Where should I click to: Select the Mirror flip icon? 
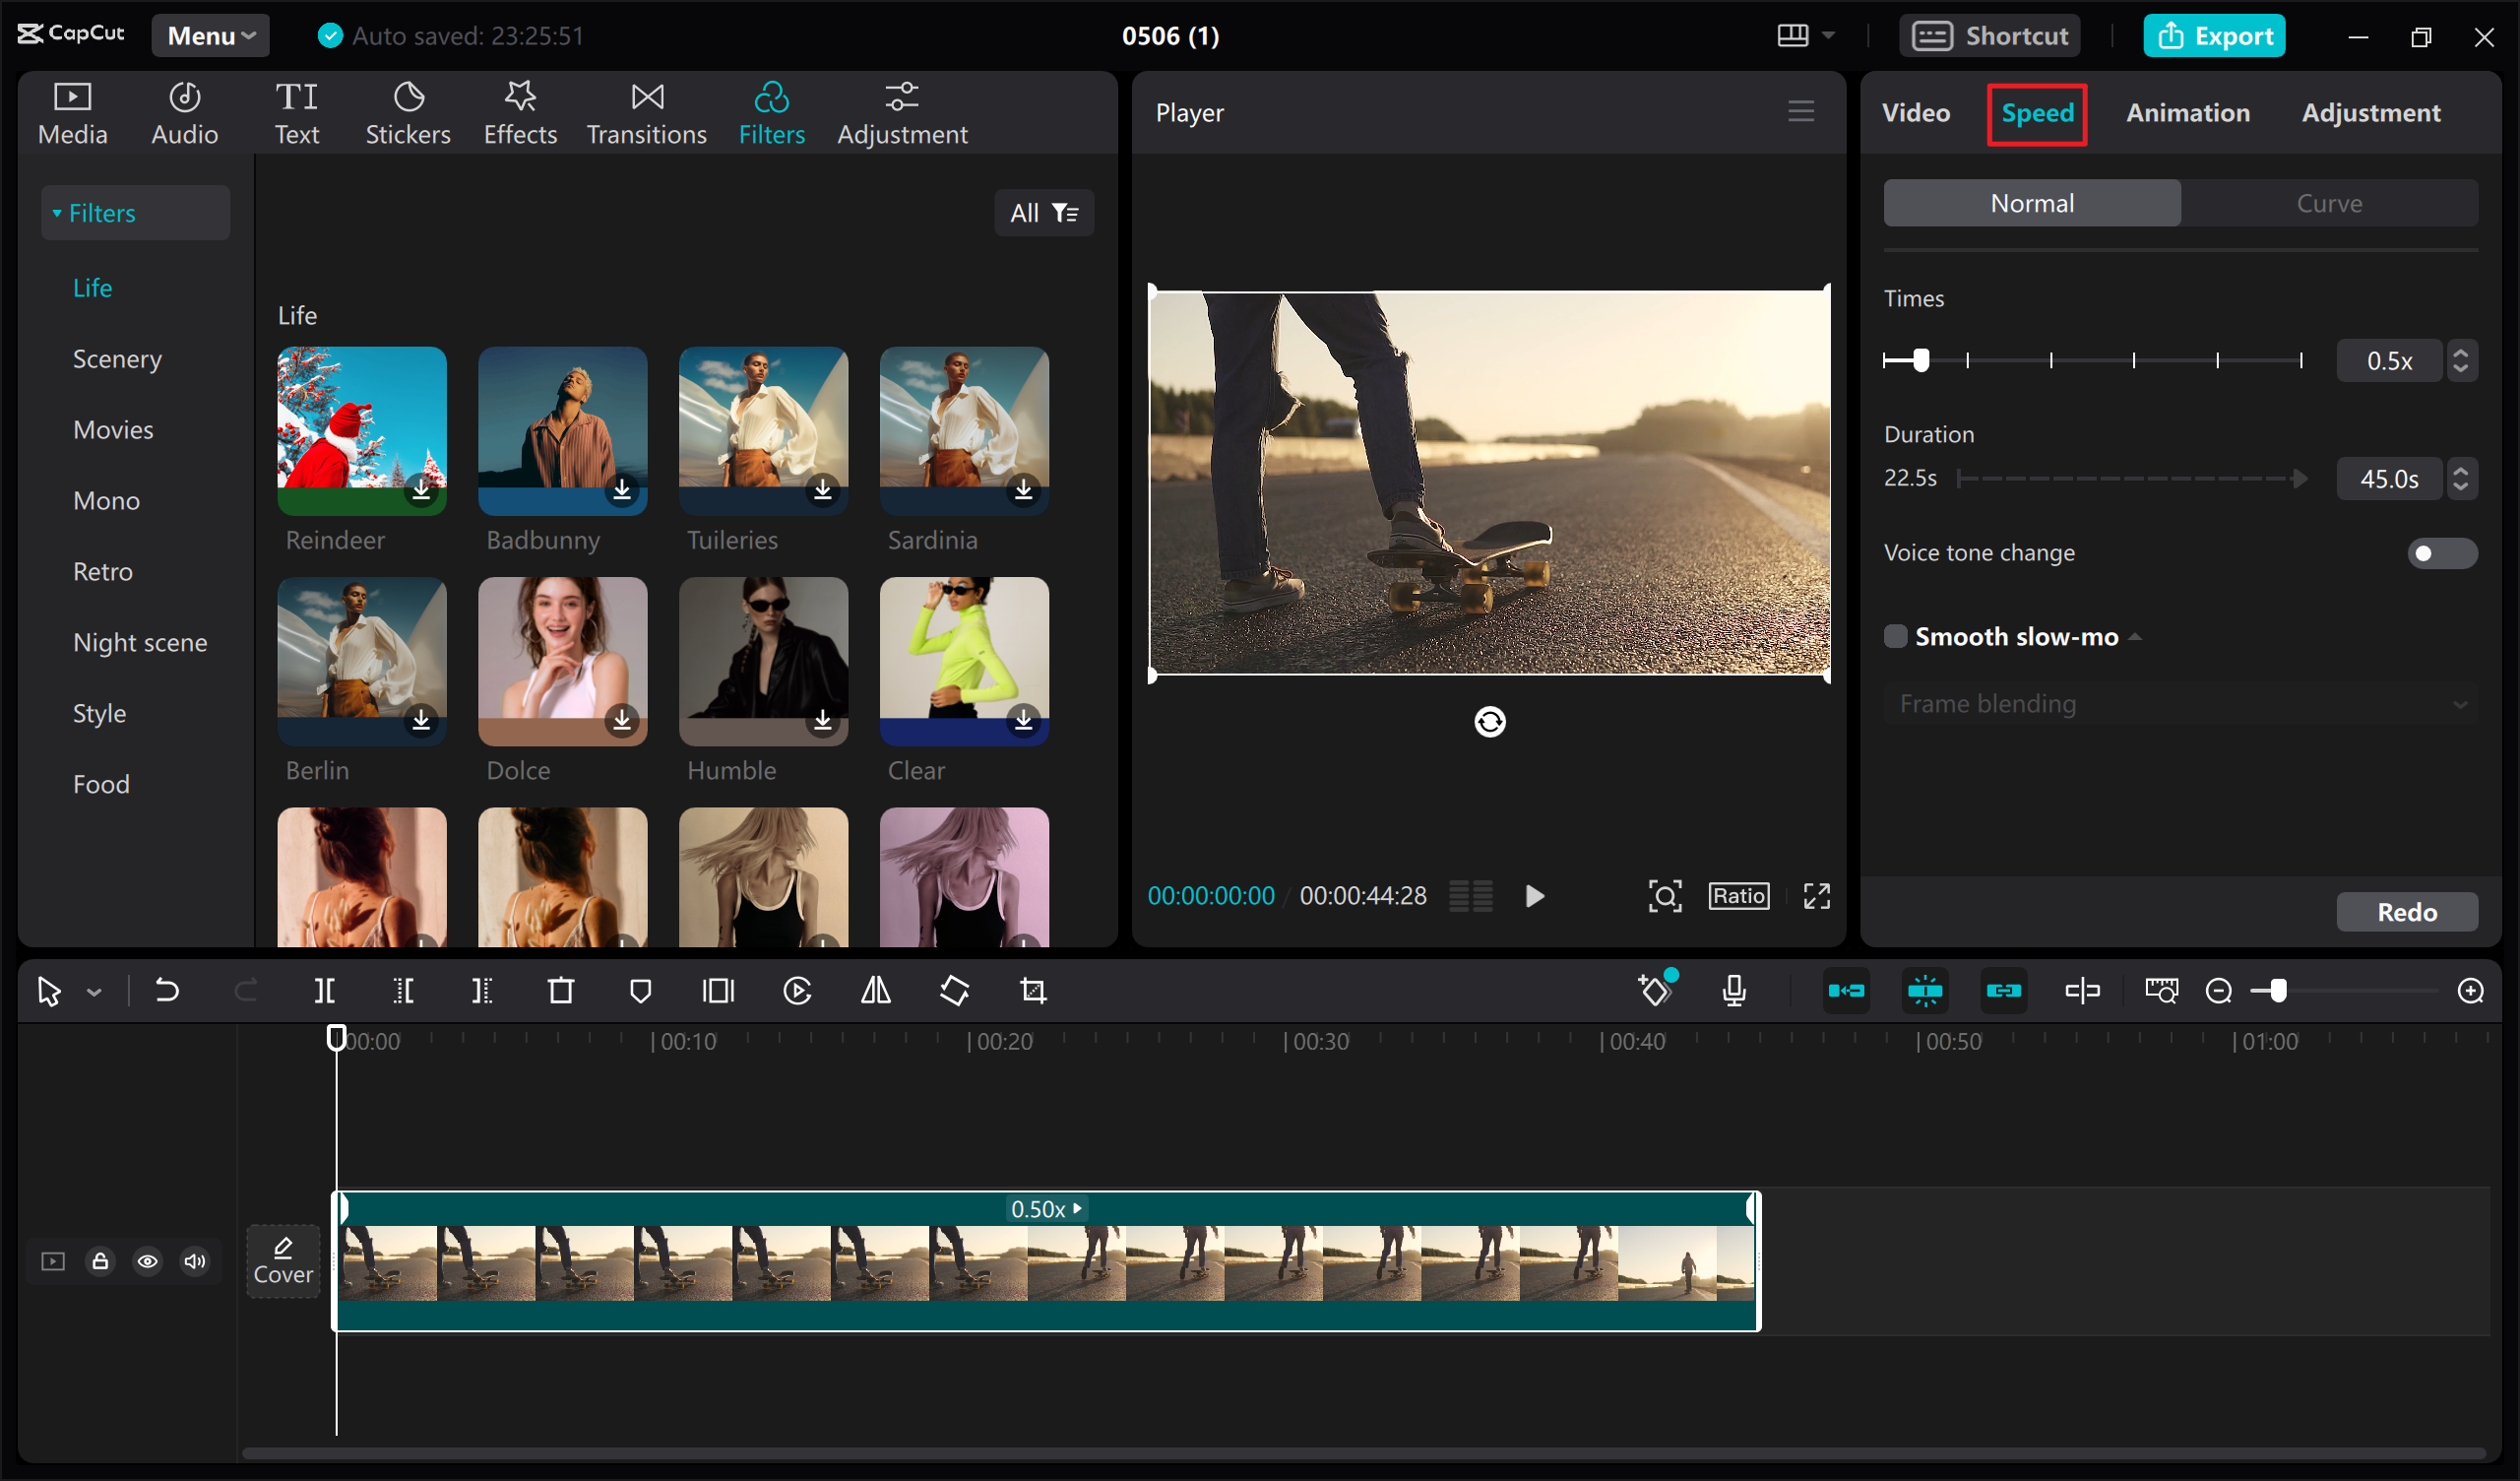(x=876, y=991)
